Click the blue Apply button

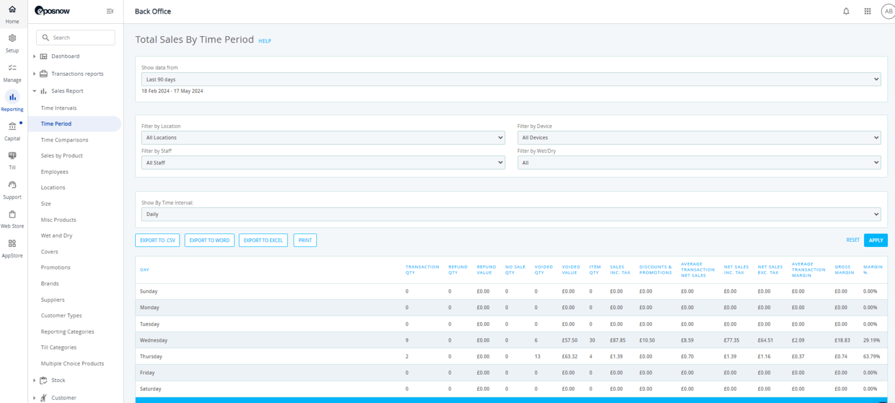coord(876,240)
